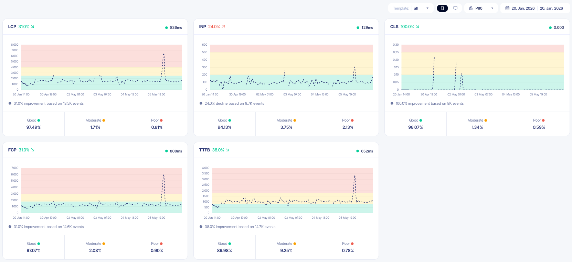
Task: Click the FCP card title
Action: [x=12, y=150]
